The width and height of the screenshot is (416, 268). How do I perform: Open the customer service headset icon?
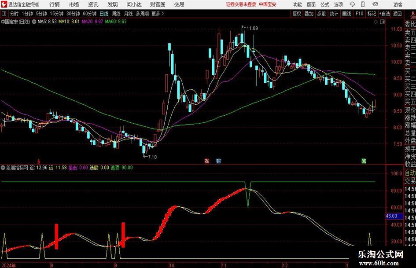(x=352, y=4)
